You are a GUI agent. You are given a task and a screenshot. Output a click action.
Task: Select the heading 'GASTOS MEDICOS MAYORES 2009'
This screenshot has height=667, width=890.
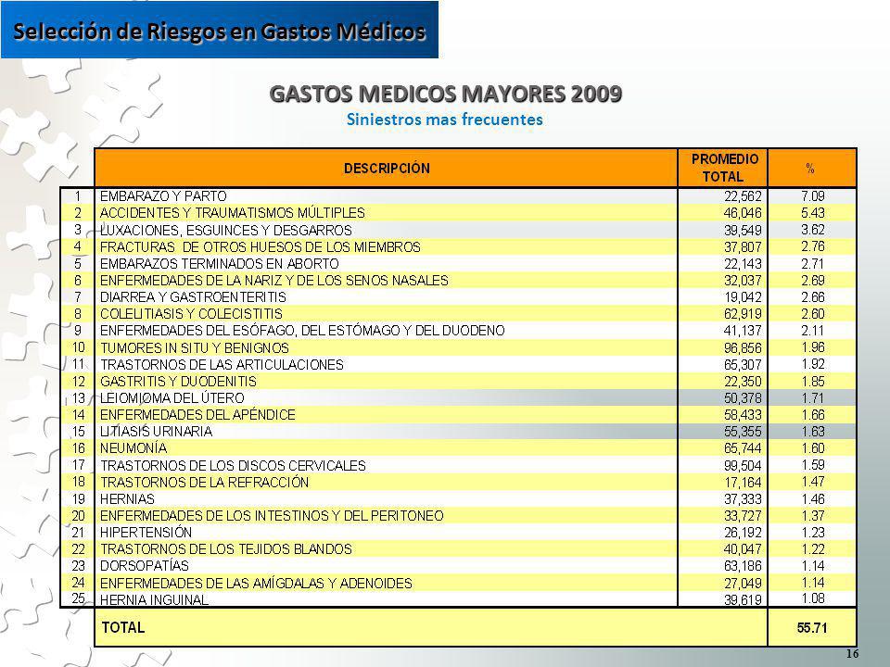pos(446,94)
